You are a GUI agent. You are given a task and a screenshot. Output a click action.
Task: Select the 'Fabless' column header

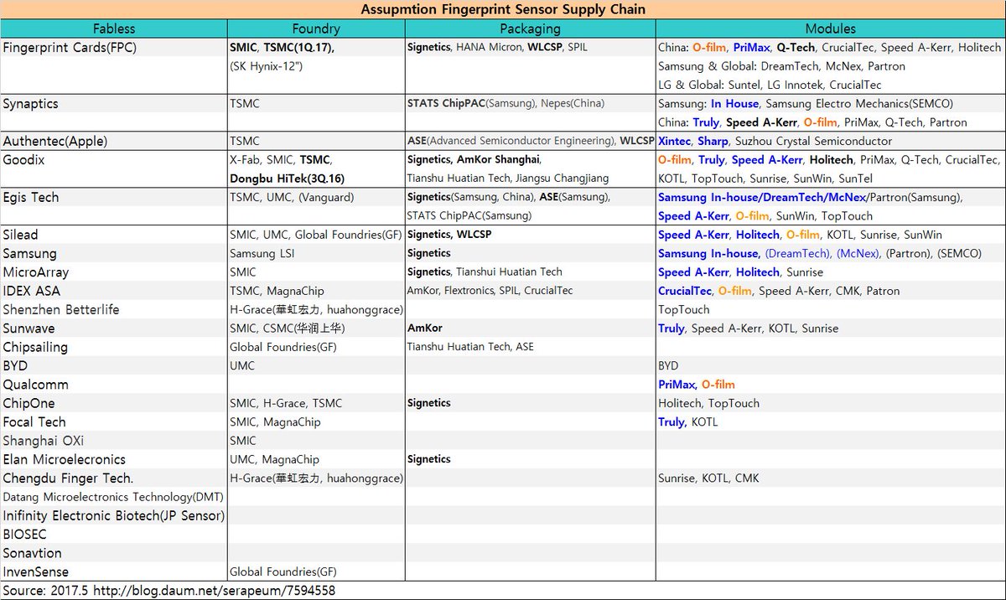coord(114,28)
